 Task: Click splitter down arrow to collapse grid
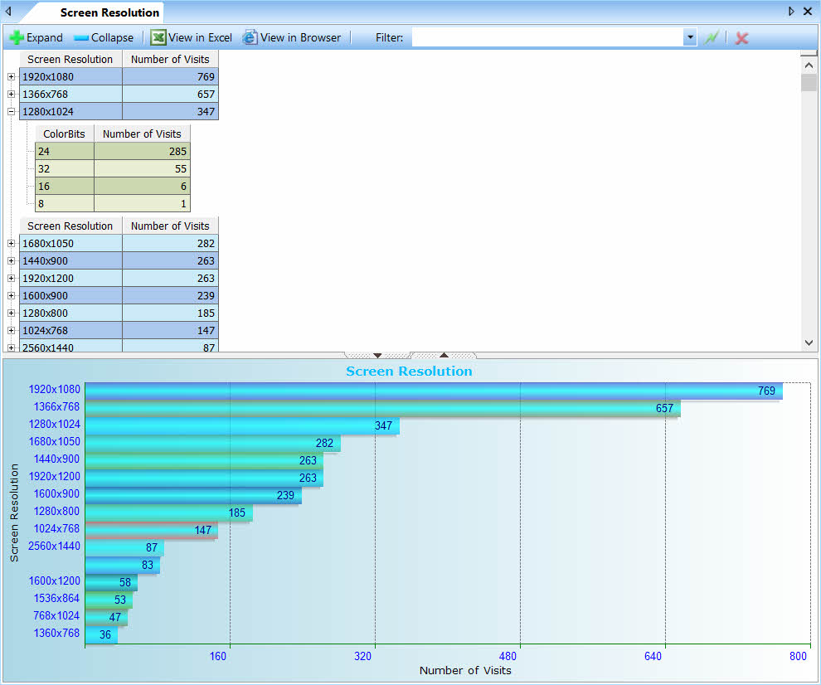coord(377,356)
